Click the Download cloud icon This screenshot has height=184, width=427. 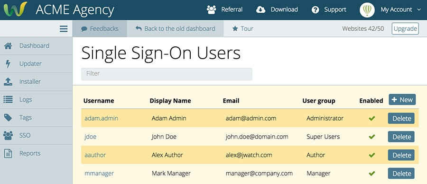pyautogui.click(x=260, y=9)
